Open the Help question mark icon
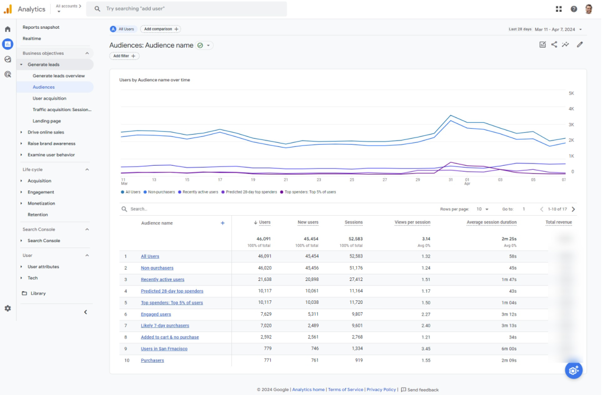The height and width of the screenshot is (395, 603). [x=574, y=9]
